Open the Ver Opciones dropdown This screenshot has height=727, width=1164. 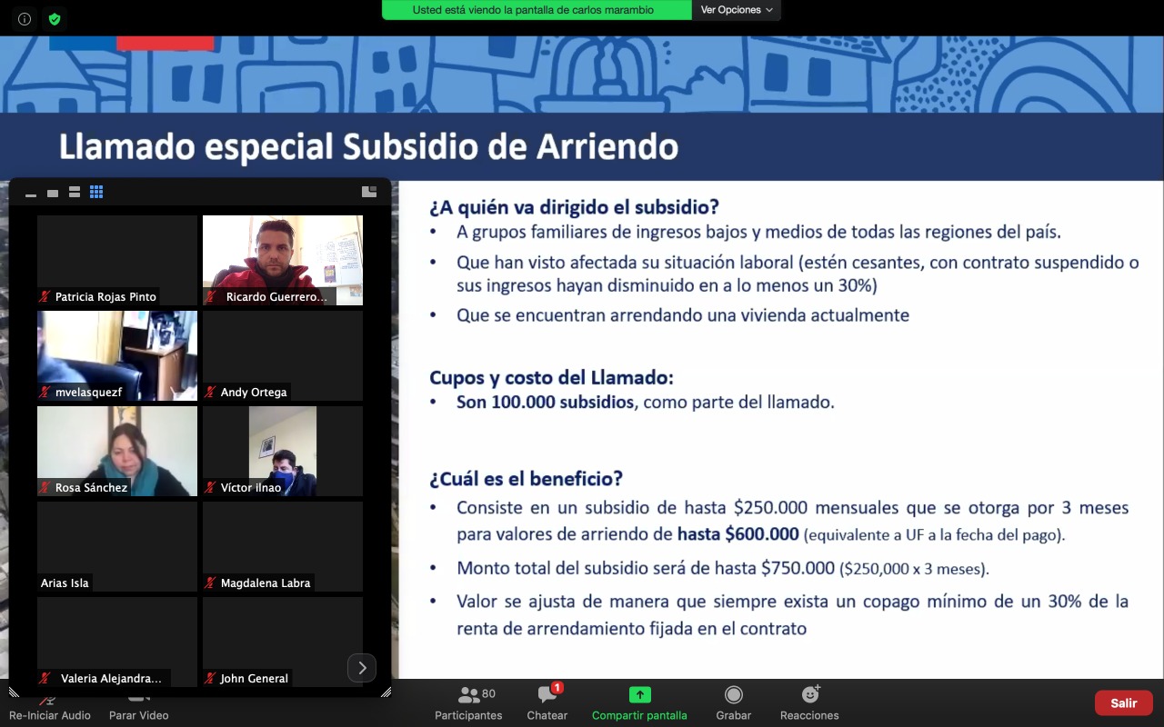[737, 10]
